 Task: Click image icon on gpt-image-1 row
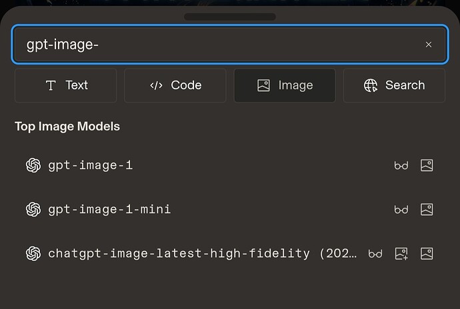[x=427, y=165]
